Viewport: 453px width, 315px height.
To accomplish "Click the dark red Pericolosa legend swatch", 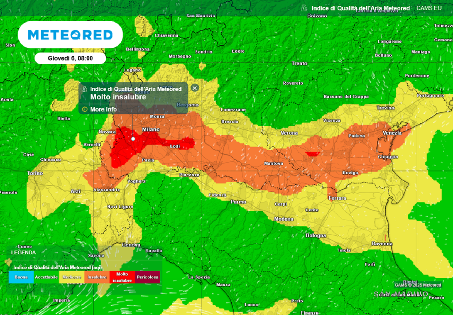I will (148, 277).
